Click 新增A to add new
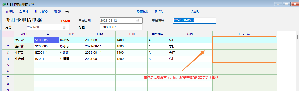Screen dimensions: 299x91 tap(159, 12)
